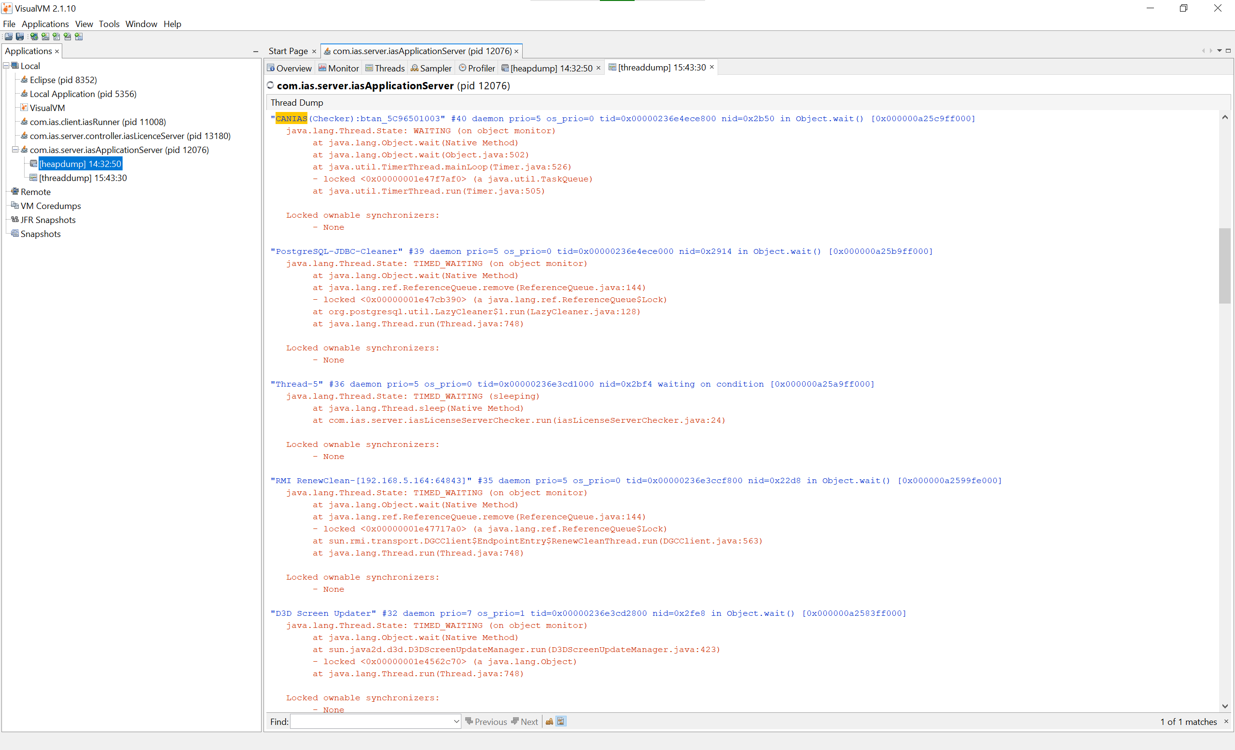Screen dimensions: 1235x750
Task: Switch to the Overview tab
Action: (x=289, y=68)
